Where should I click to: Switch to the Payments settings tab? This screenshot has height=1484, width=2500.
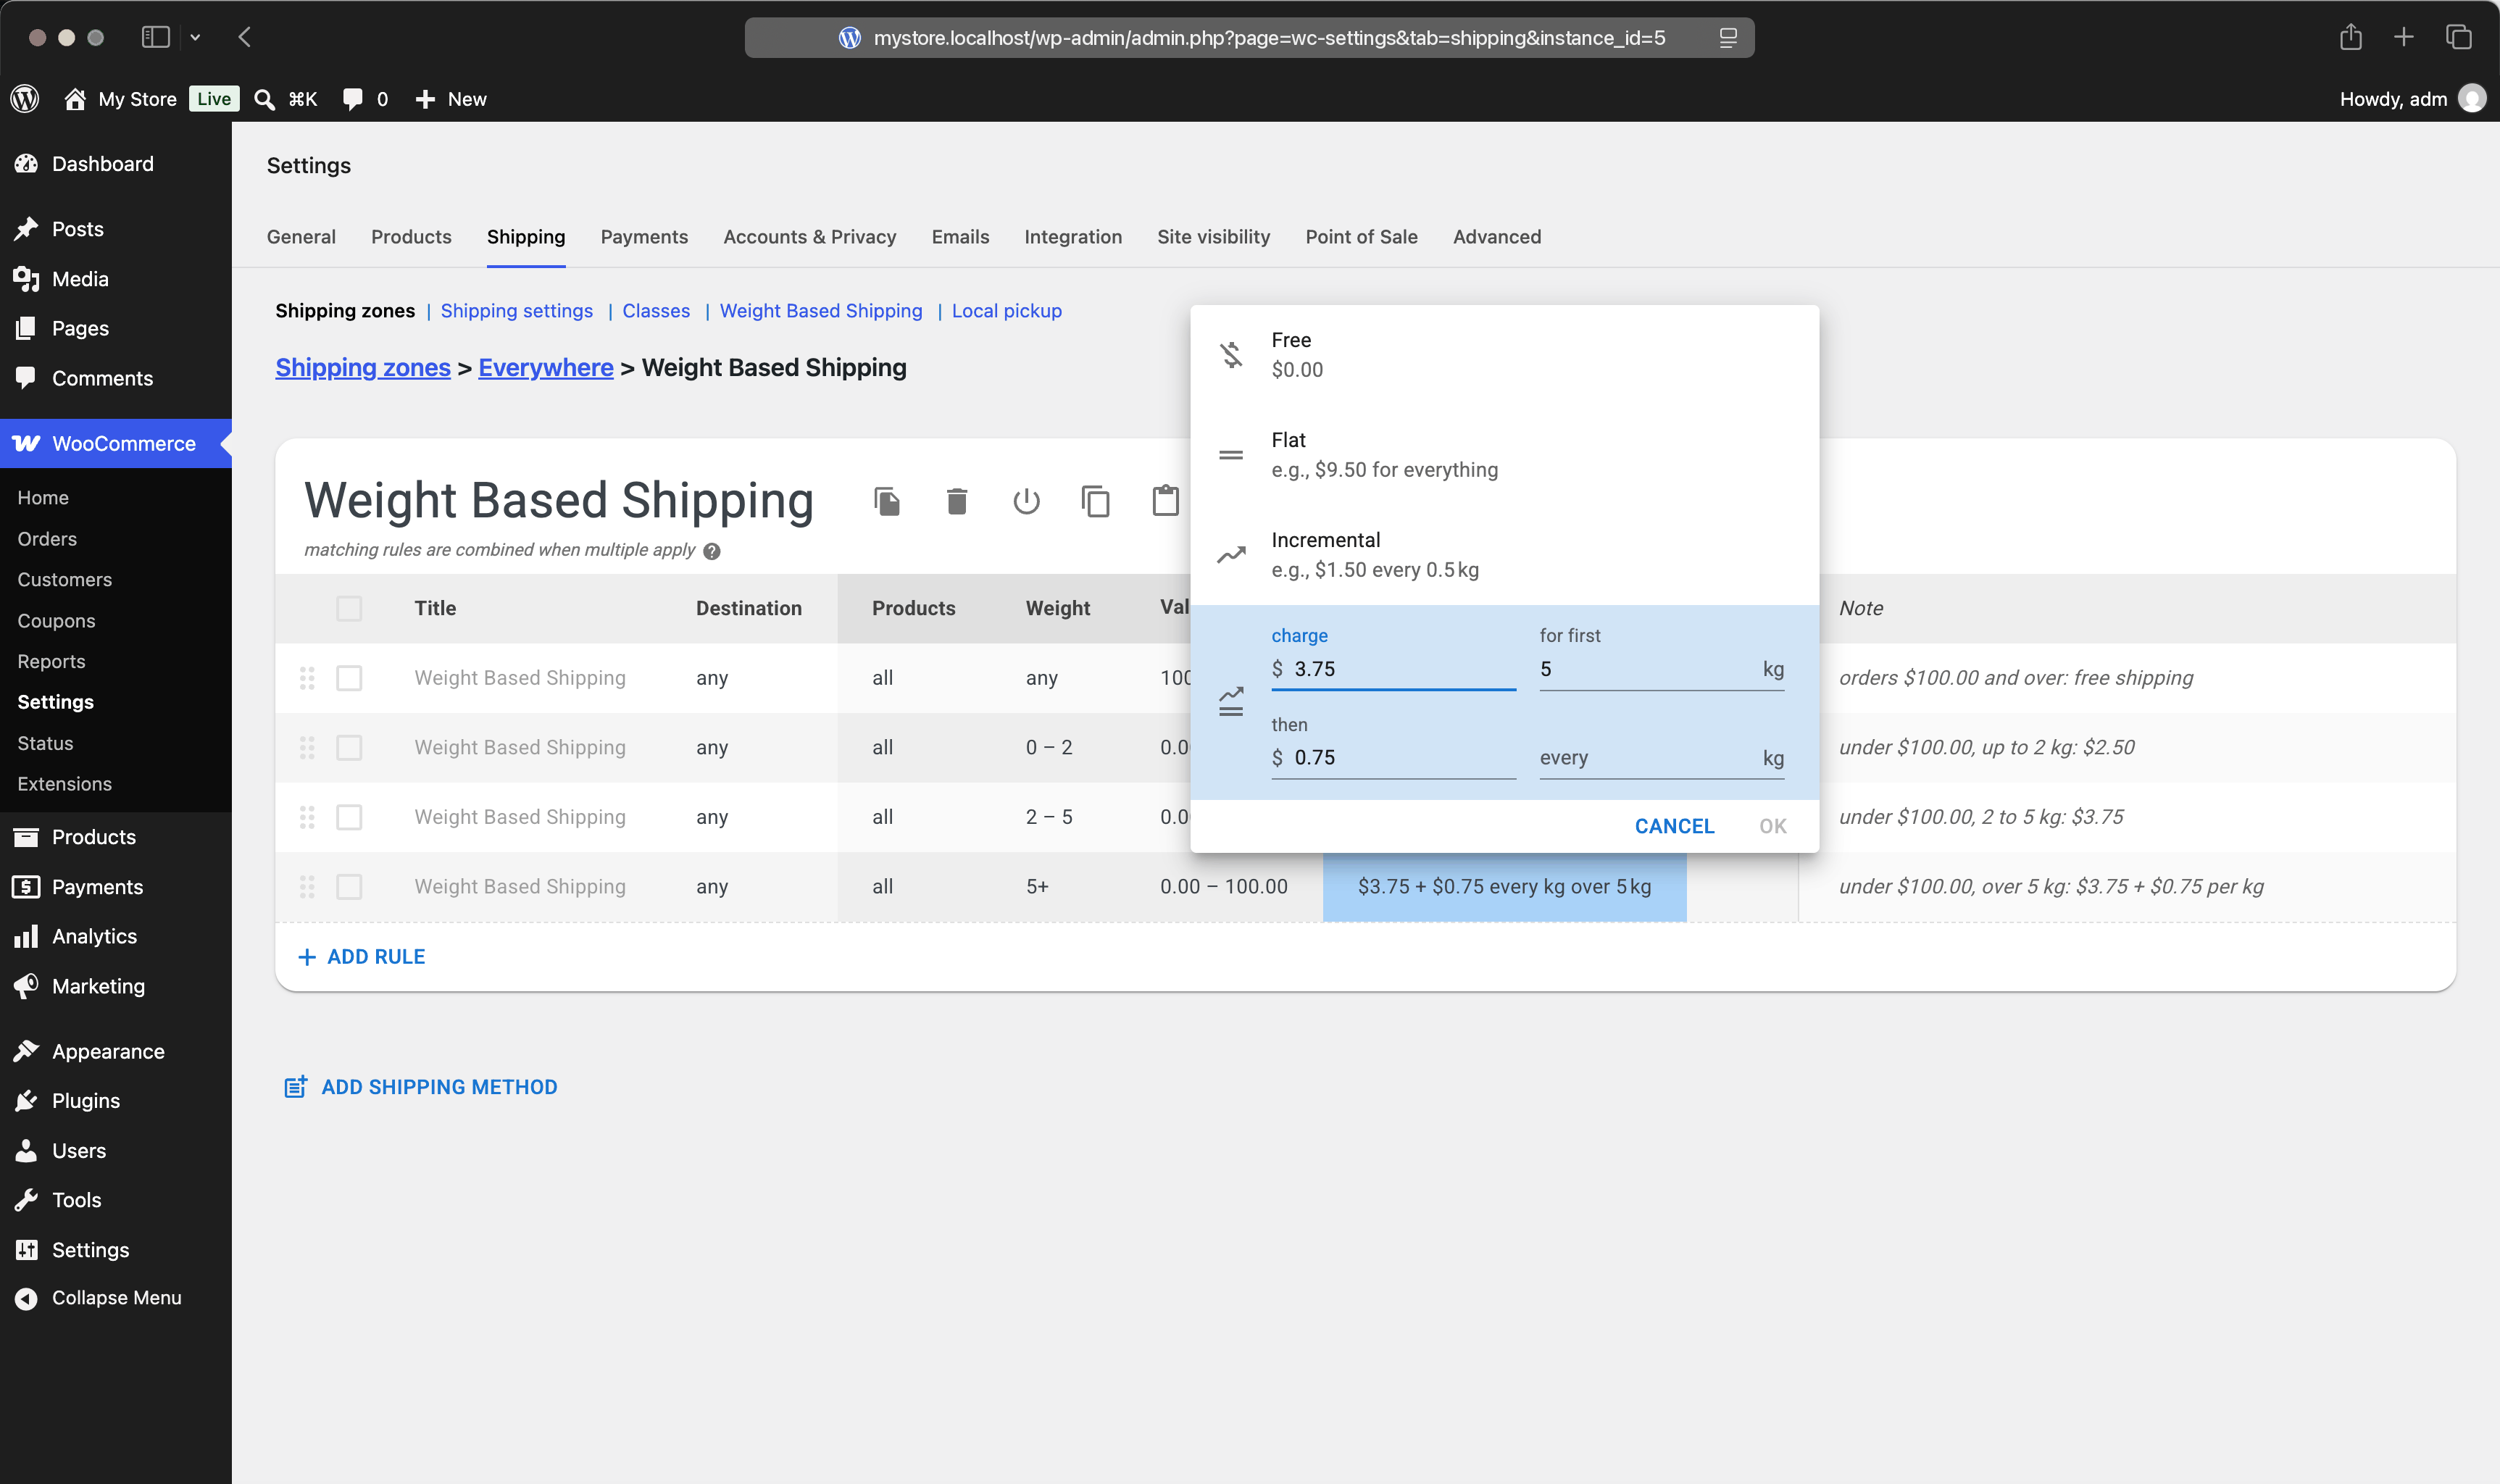pos(644,237)
